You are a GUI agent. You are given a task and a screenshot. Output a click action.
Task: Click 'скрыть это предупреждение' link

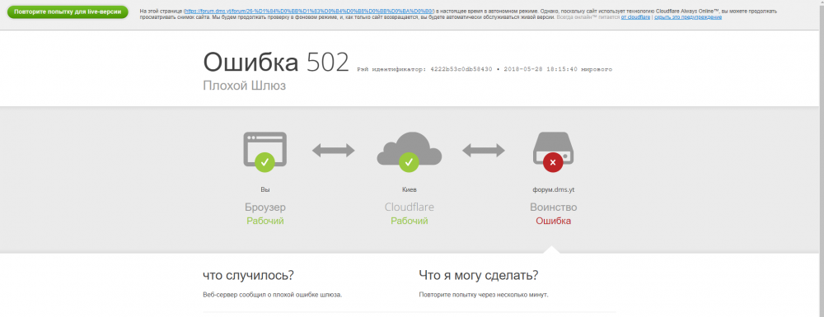point(688,17)
